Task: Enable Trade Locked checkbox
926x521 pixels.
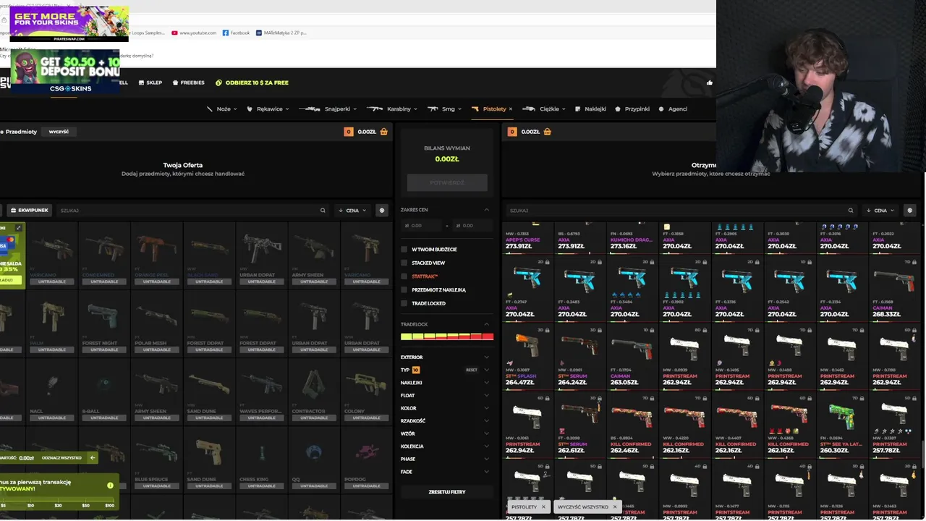Action: click(404, 303)
